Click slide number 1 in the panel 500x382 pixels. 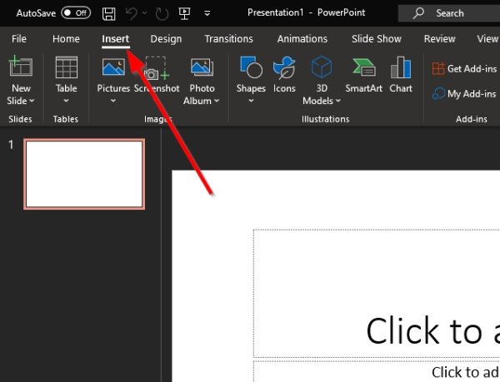(x=11, y=145)
